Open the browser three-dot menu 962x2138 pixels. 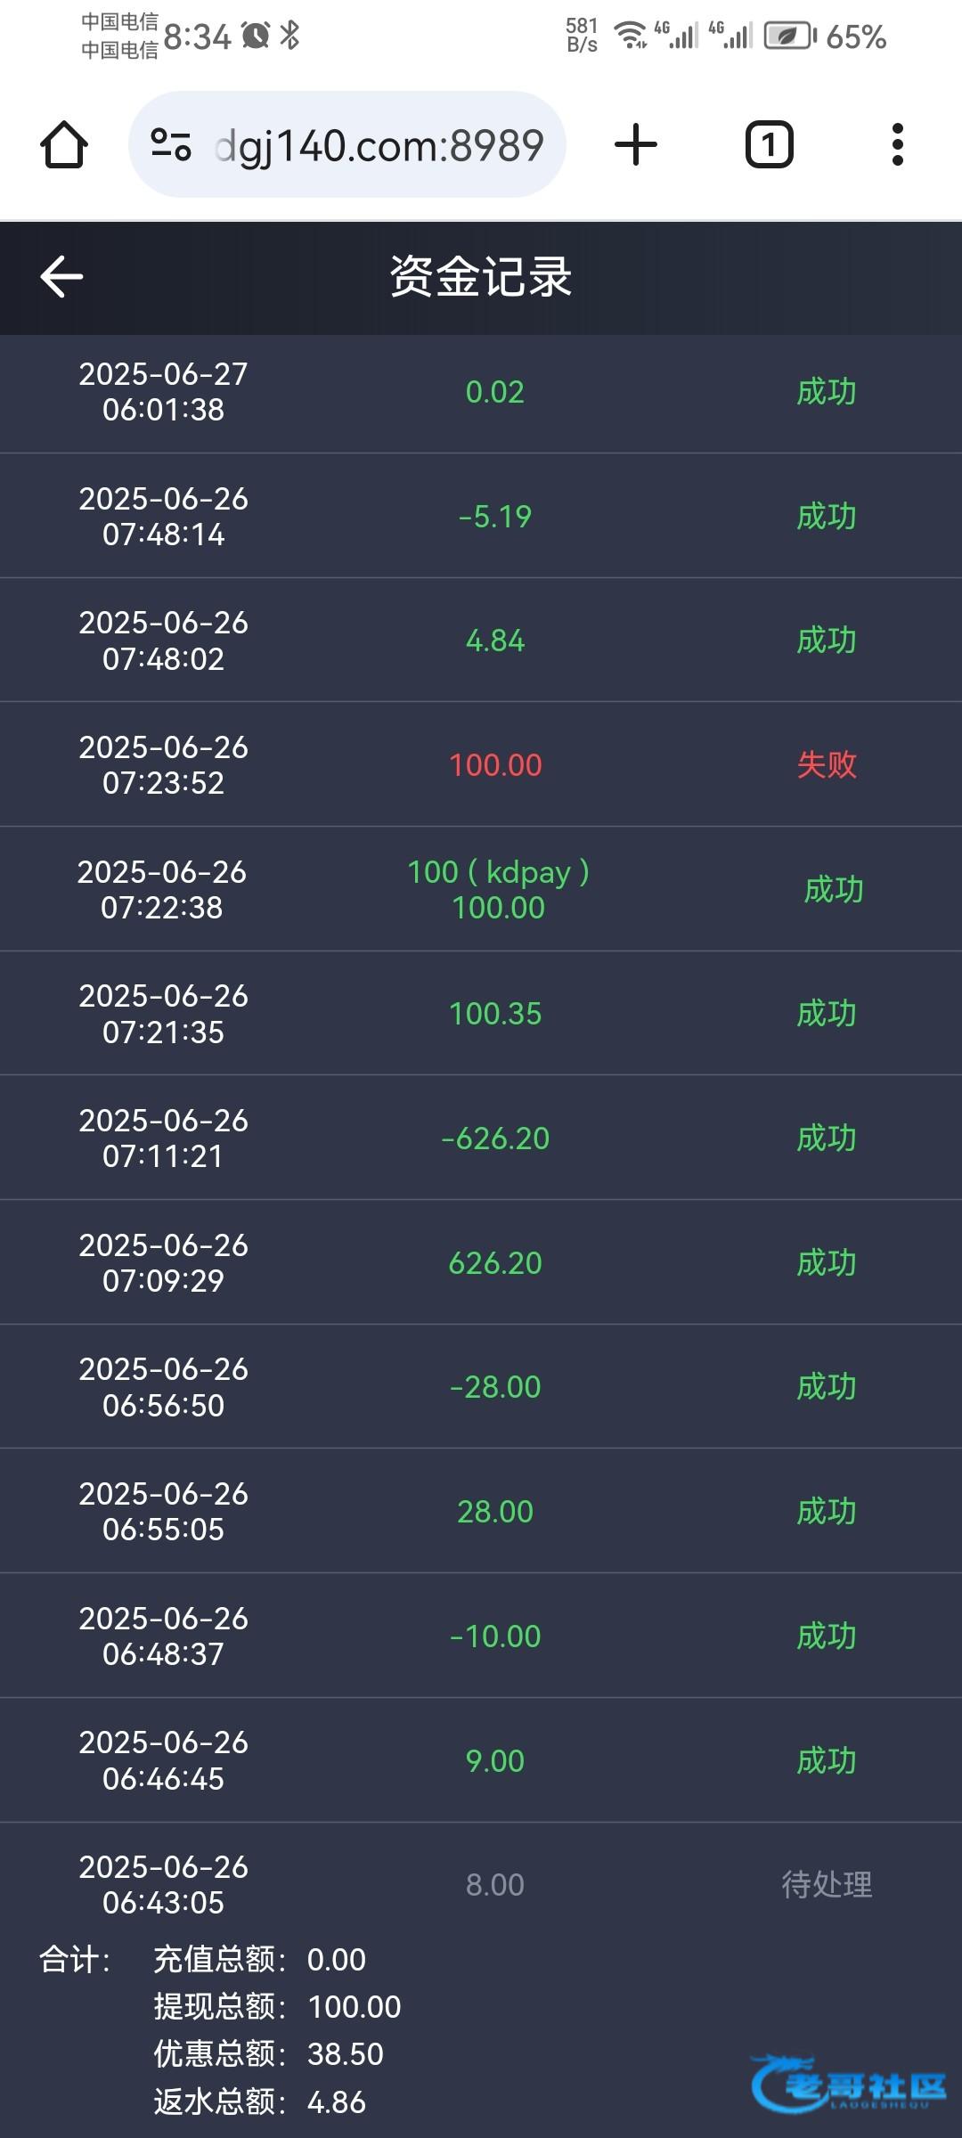(897, 145)
